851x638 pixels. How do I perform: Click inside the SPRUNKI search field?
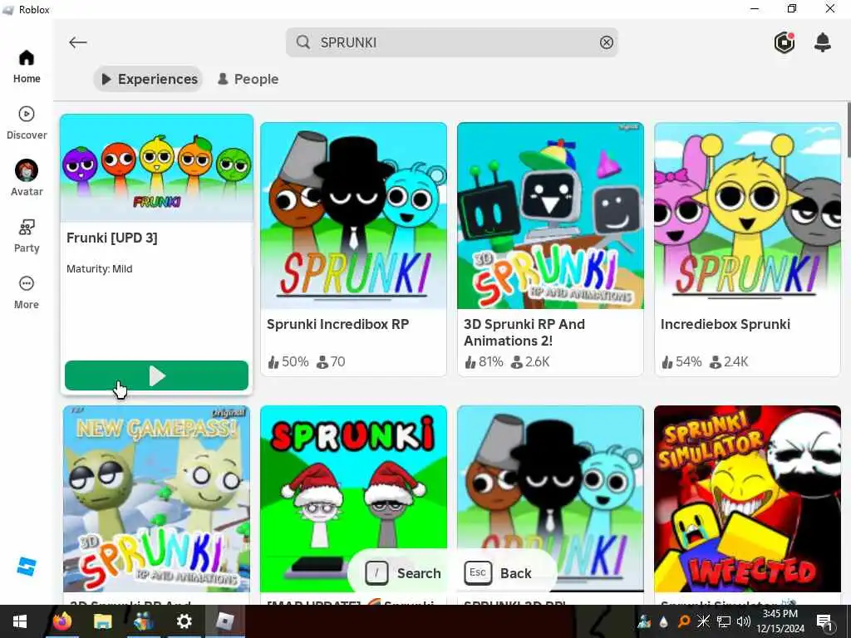tap(451, 42)
